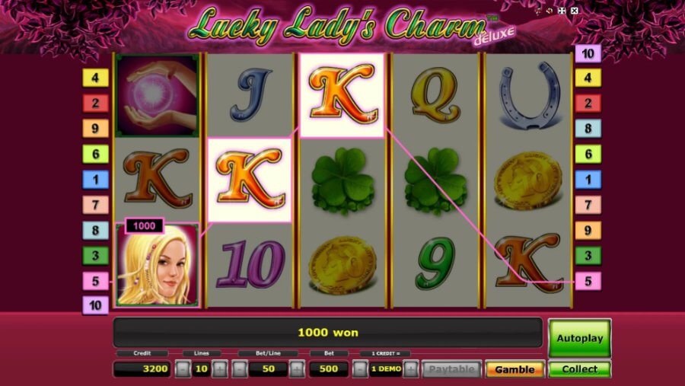The height and width of the screenshot is (386, 685).
Task: Increase the credit denomination value
Action: click(x=411, y=369)
